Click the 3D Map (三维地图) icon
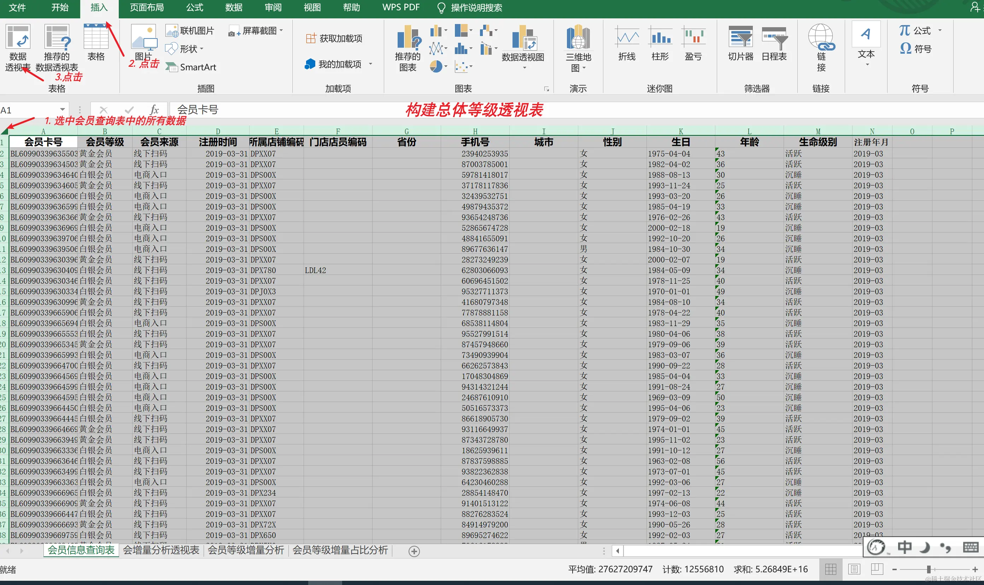 pos(578,39)
